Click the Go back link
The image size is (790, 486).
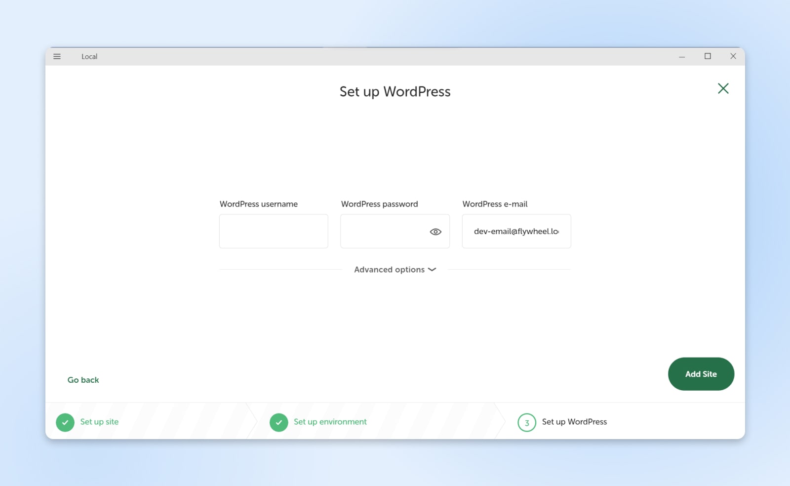pyautogui.click(x=83, y=380)
